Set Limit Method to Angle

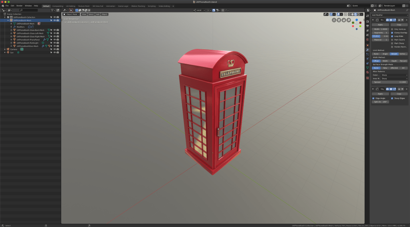pos(385,54)
